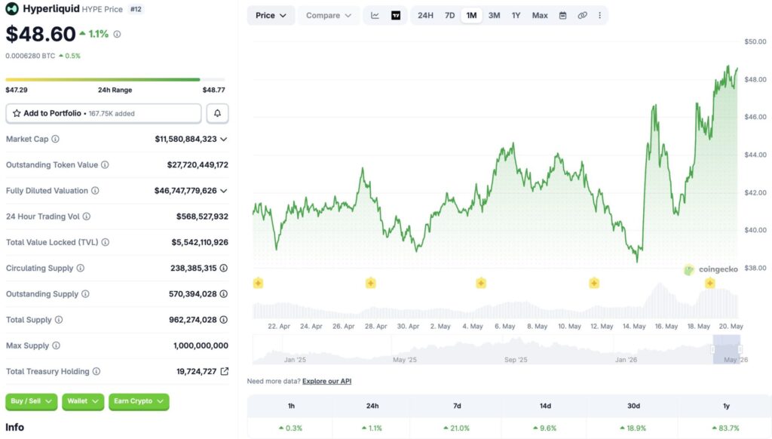772x439 pixels.
Task: Click the info icon beside the 570,394,028 value
Action: pos(223,294)
